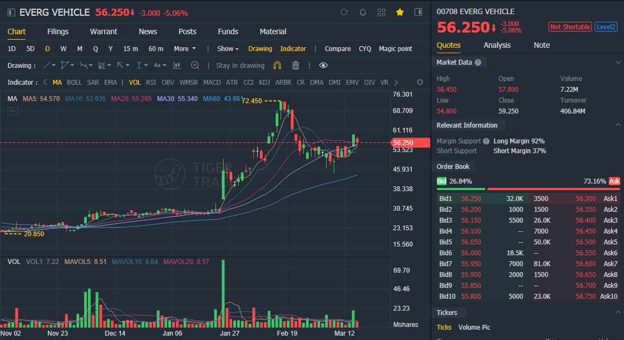Click the Bid1 price in the order book
The width and height of the screenshot is (624, 340).
coord(470,198)
